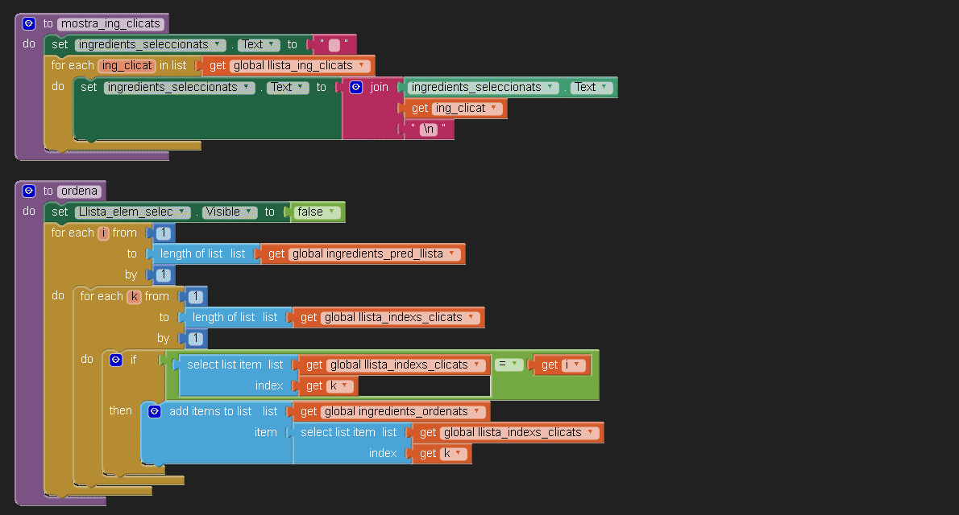
Task: Open mutator gear on mostra_ing_clicats procedure
Action: point(29,23)
